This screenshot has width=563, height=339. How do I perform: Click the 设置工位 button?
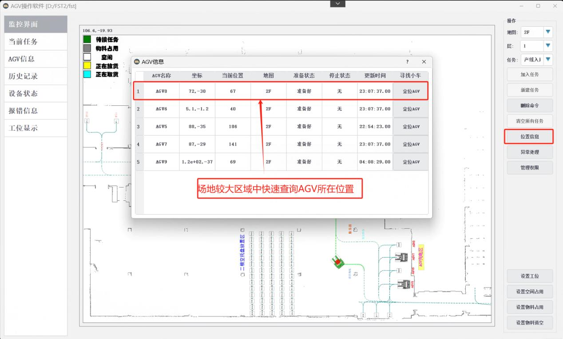(x=530, y=276)
